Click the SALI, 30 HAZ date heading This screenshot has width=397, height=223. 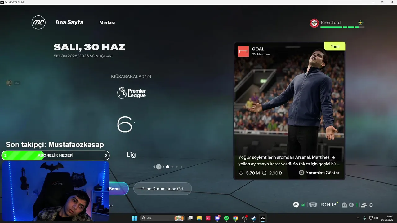[x=89, y=47]
